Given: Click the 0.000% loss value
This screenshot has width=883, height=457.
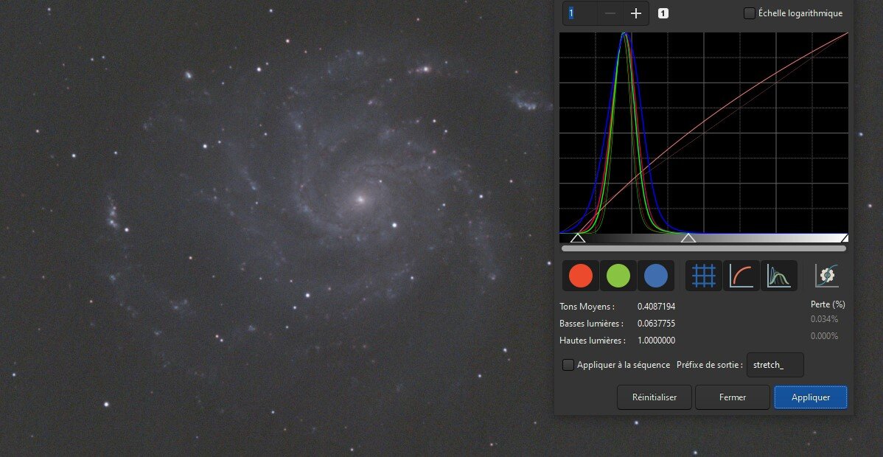Looking at the screenshot, I should coord(825,336).
